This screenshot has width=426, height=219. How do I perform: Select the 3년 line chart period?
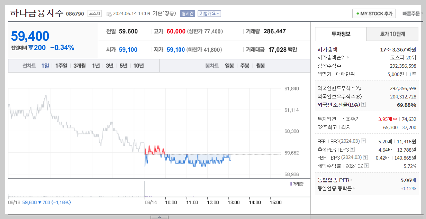point(110,66)
